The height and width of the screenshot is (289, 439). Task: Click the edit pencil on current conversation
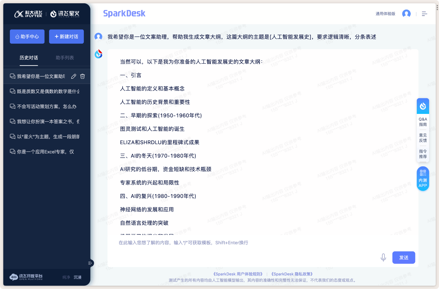tap(73, 76)
